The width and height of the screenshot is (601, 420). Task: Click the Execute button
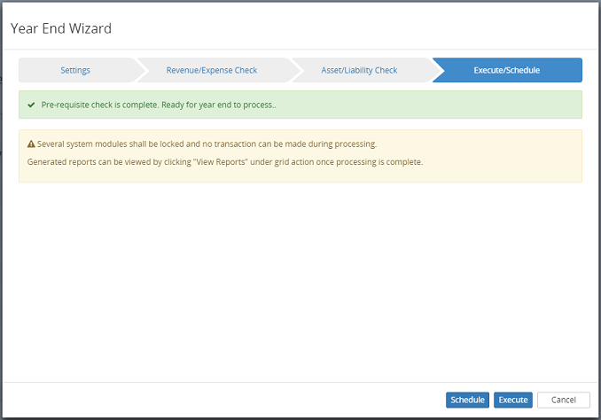[x=513, y=400]
